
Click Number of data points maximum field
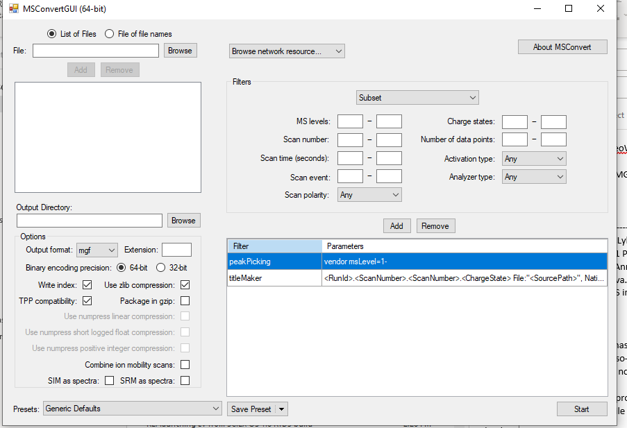(553, 139)
